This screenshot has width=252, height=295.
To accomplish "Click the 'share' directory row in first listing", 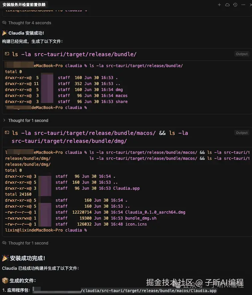I will click(66, 102).
